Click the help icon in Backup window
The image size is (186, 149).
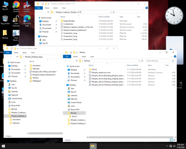(175, 56)
